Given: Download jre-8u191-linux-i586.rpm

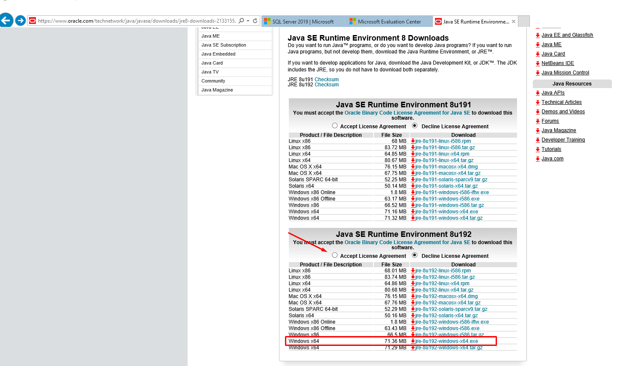Looking at the screenshot, I should click(x=443, y=141).
